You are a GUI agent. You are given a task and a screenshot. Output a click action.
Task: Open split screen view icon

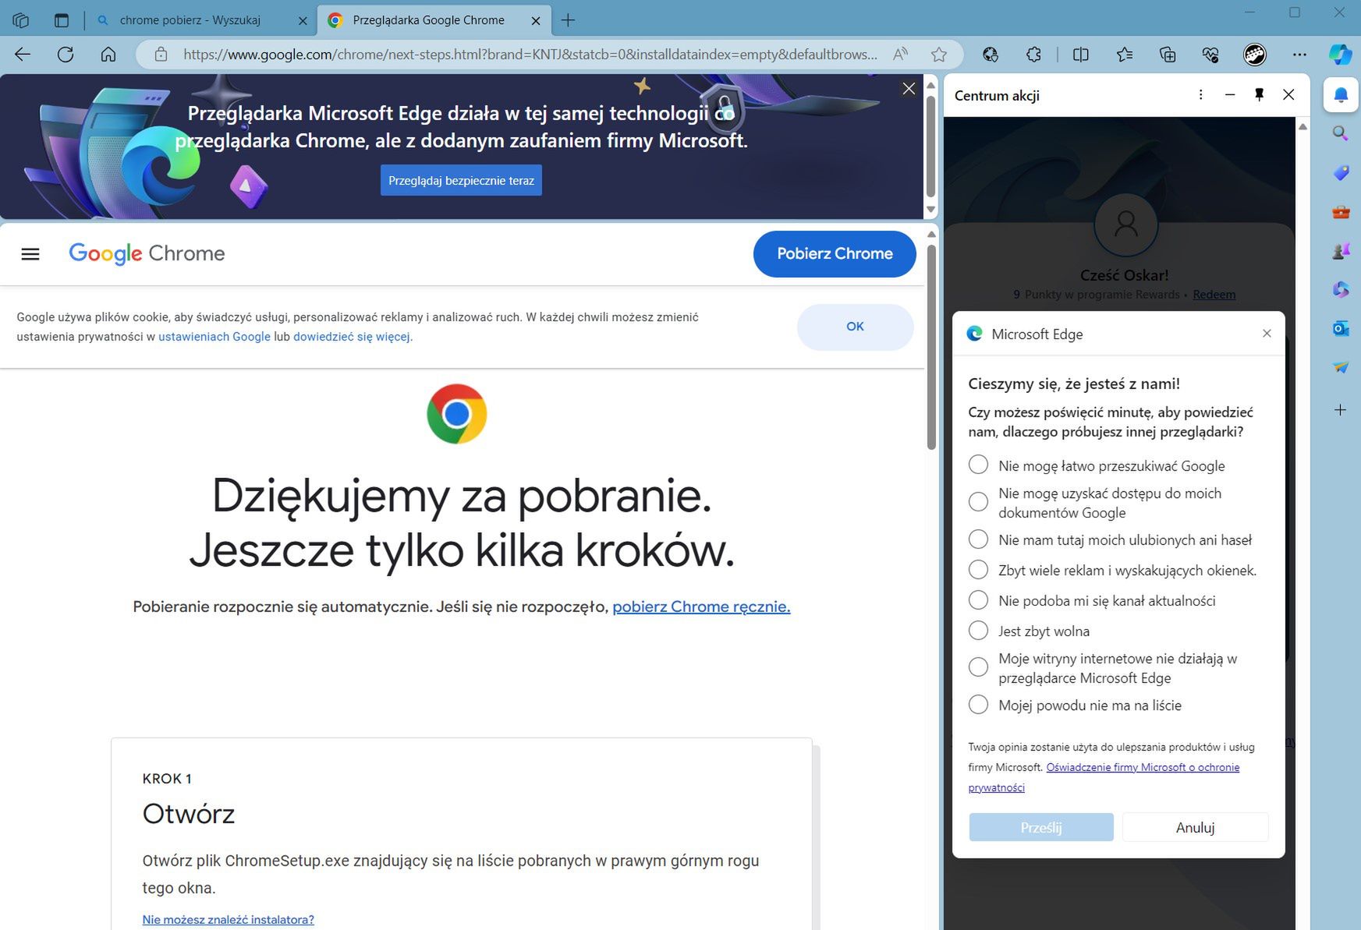1081,55
